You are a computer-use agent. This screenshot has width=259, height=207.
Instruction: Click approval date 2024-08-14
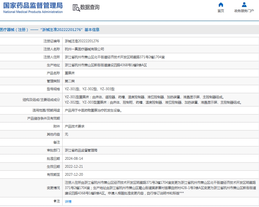click(74, 159)
